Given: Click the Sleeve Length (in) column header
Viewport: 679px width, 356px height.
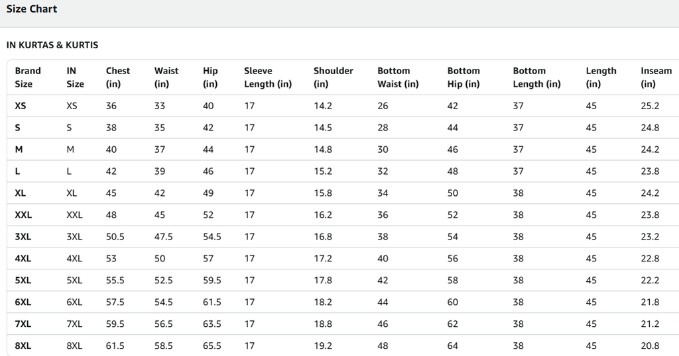Looking at the screenshot, I should pyautogui.click(x=268, y=77).
